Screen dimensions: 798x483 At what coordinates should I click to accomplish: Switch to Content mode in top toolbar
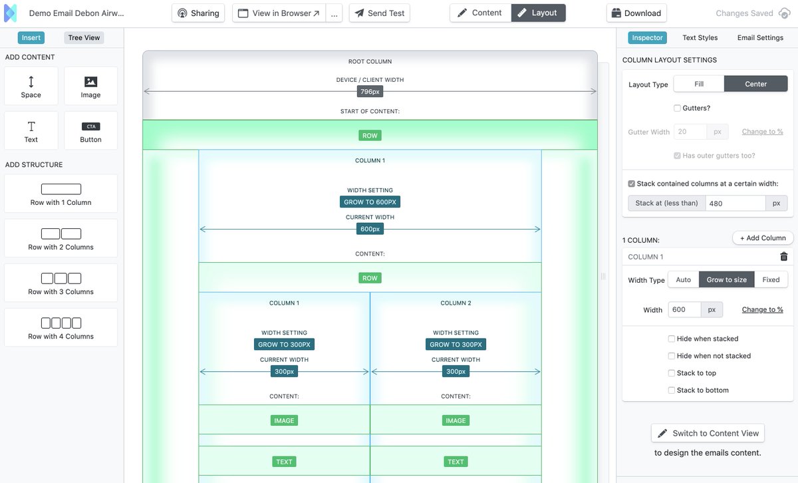480,13
